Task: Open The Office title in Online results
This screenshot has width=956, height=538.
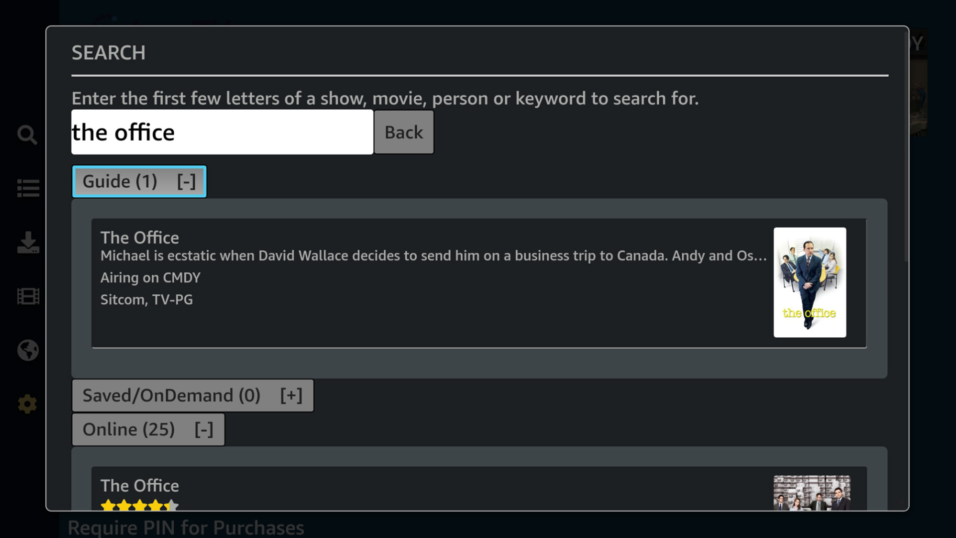Action: click(x=139, y=486)
